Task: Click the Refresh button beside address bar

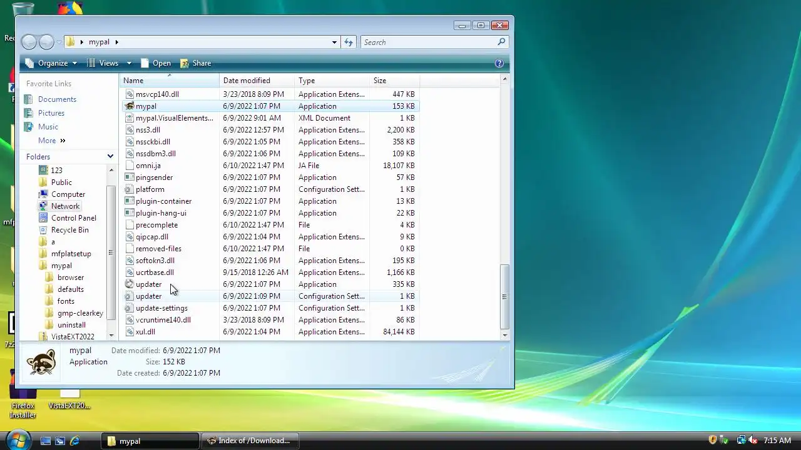Action: [349, 42]
